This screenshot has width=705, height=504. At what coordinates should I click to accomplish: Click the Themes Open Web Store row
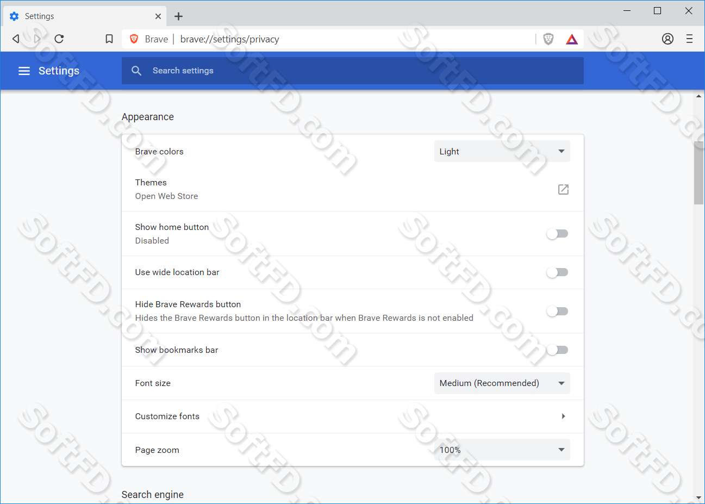point(352,189)
